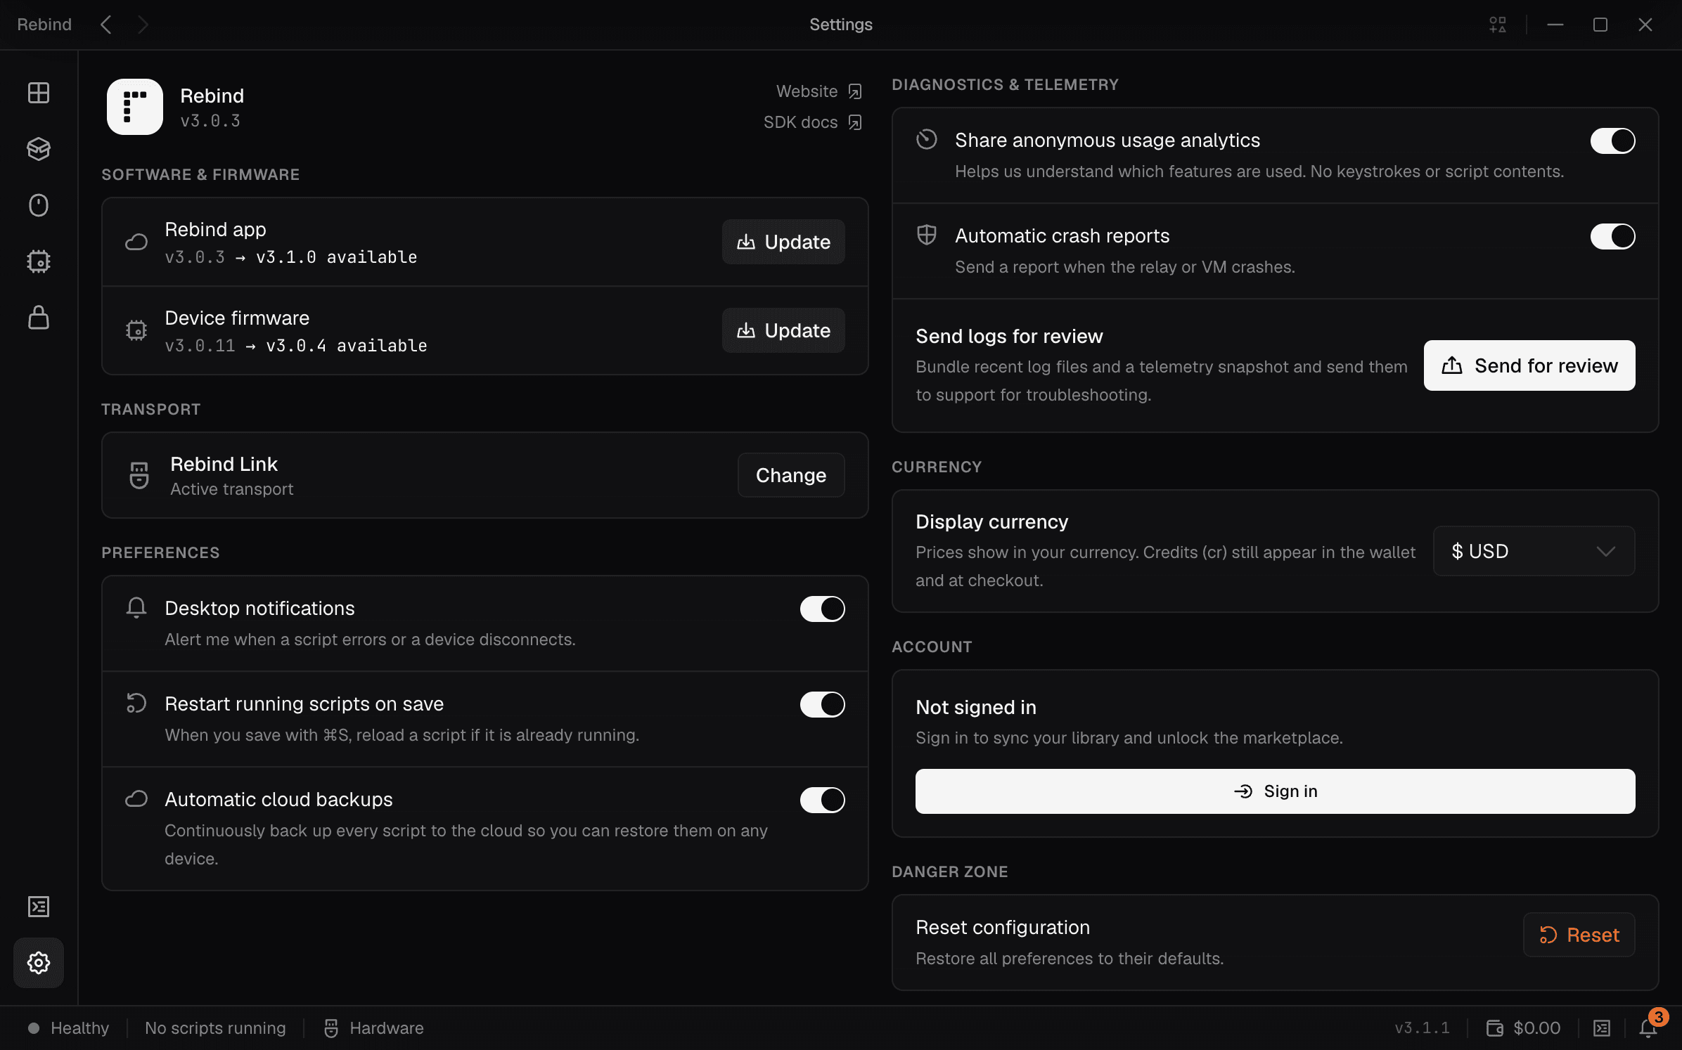This screenshot has height=1050, width=1682.
Task: Click the cloud icon beside Automatic cloud backups
Action: click(136, 799)
